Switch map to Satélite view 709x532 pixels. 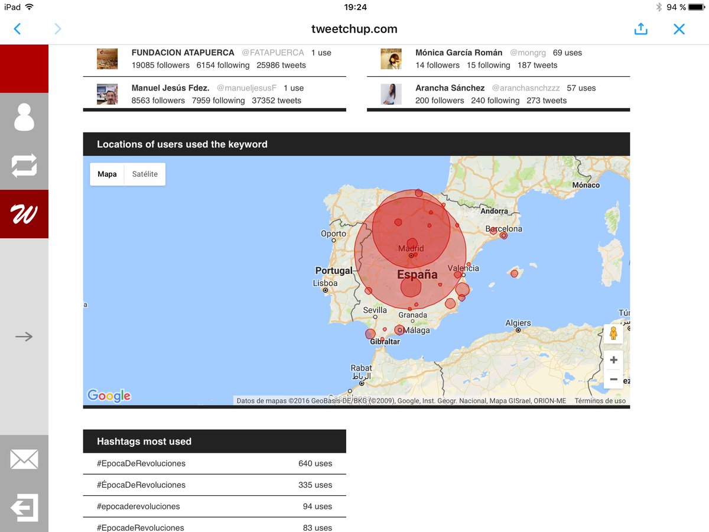[145, 174]
